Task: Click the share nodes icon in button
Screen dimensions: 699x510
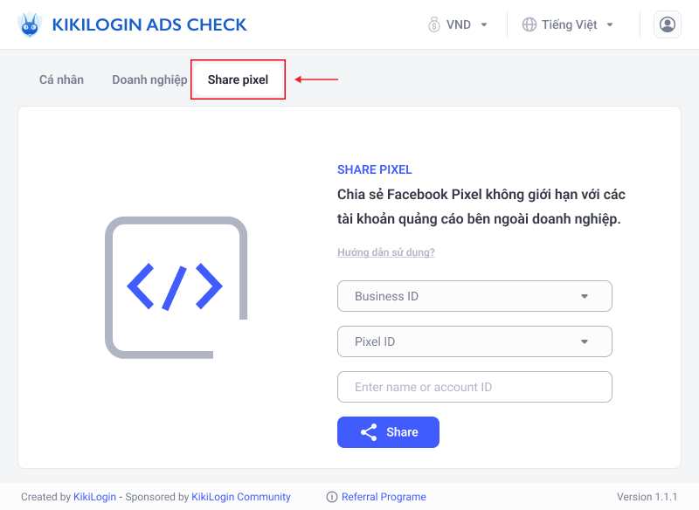Action: coord(369,432)
